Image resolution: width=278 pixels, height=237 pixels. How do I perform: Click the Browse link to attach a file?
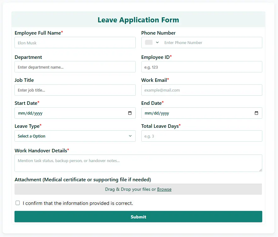tap(164, 189)
